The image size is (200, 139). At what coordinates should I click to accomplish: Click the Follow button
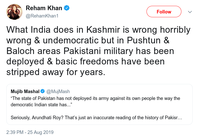click(x=164, y=12)
